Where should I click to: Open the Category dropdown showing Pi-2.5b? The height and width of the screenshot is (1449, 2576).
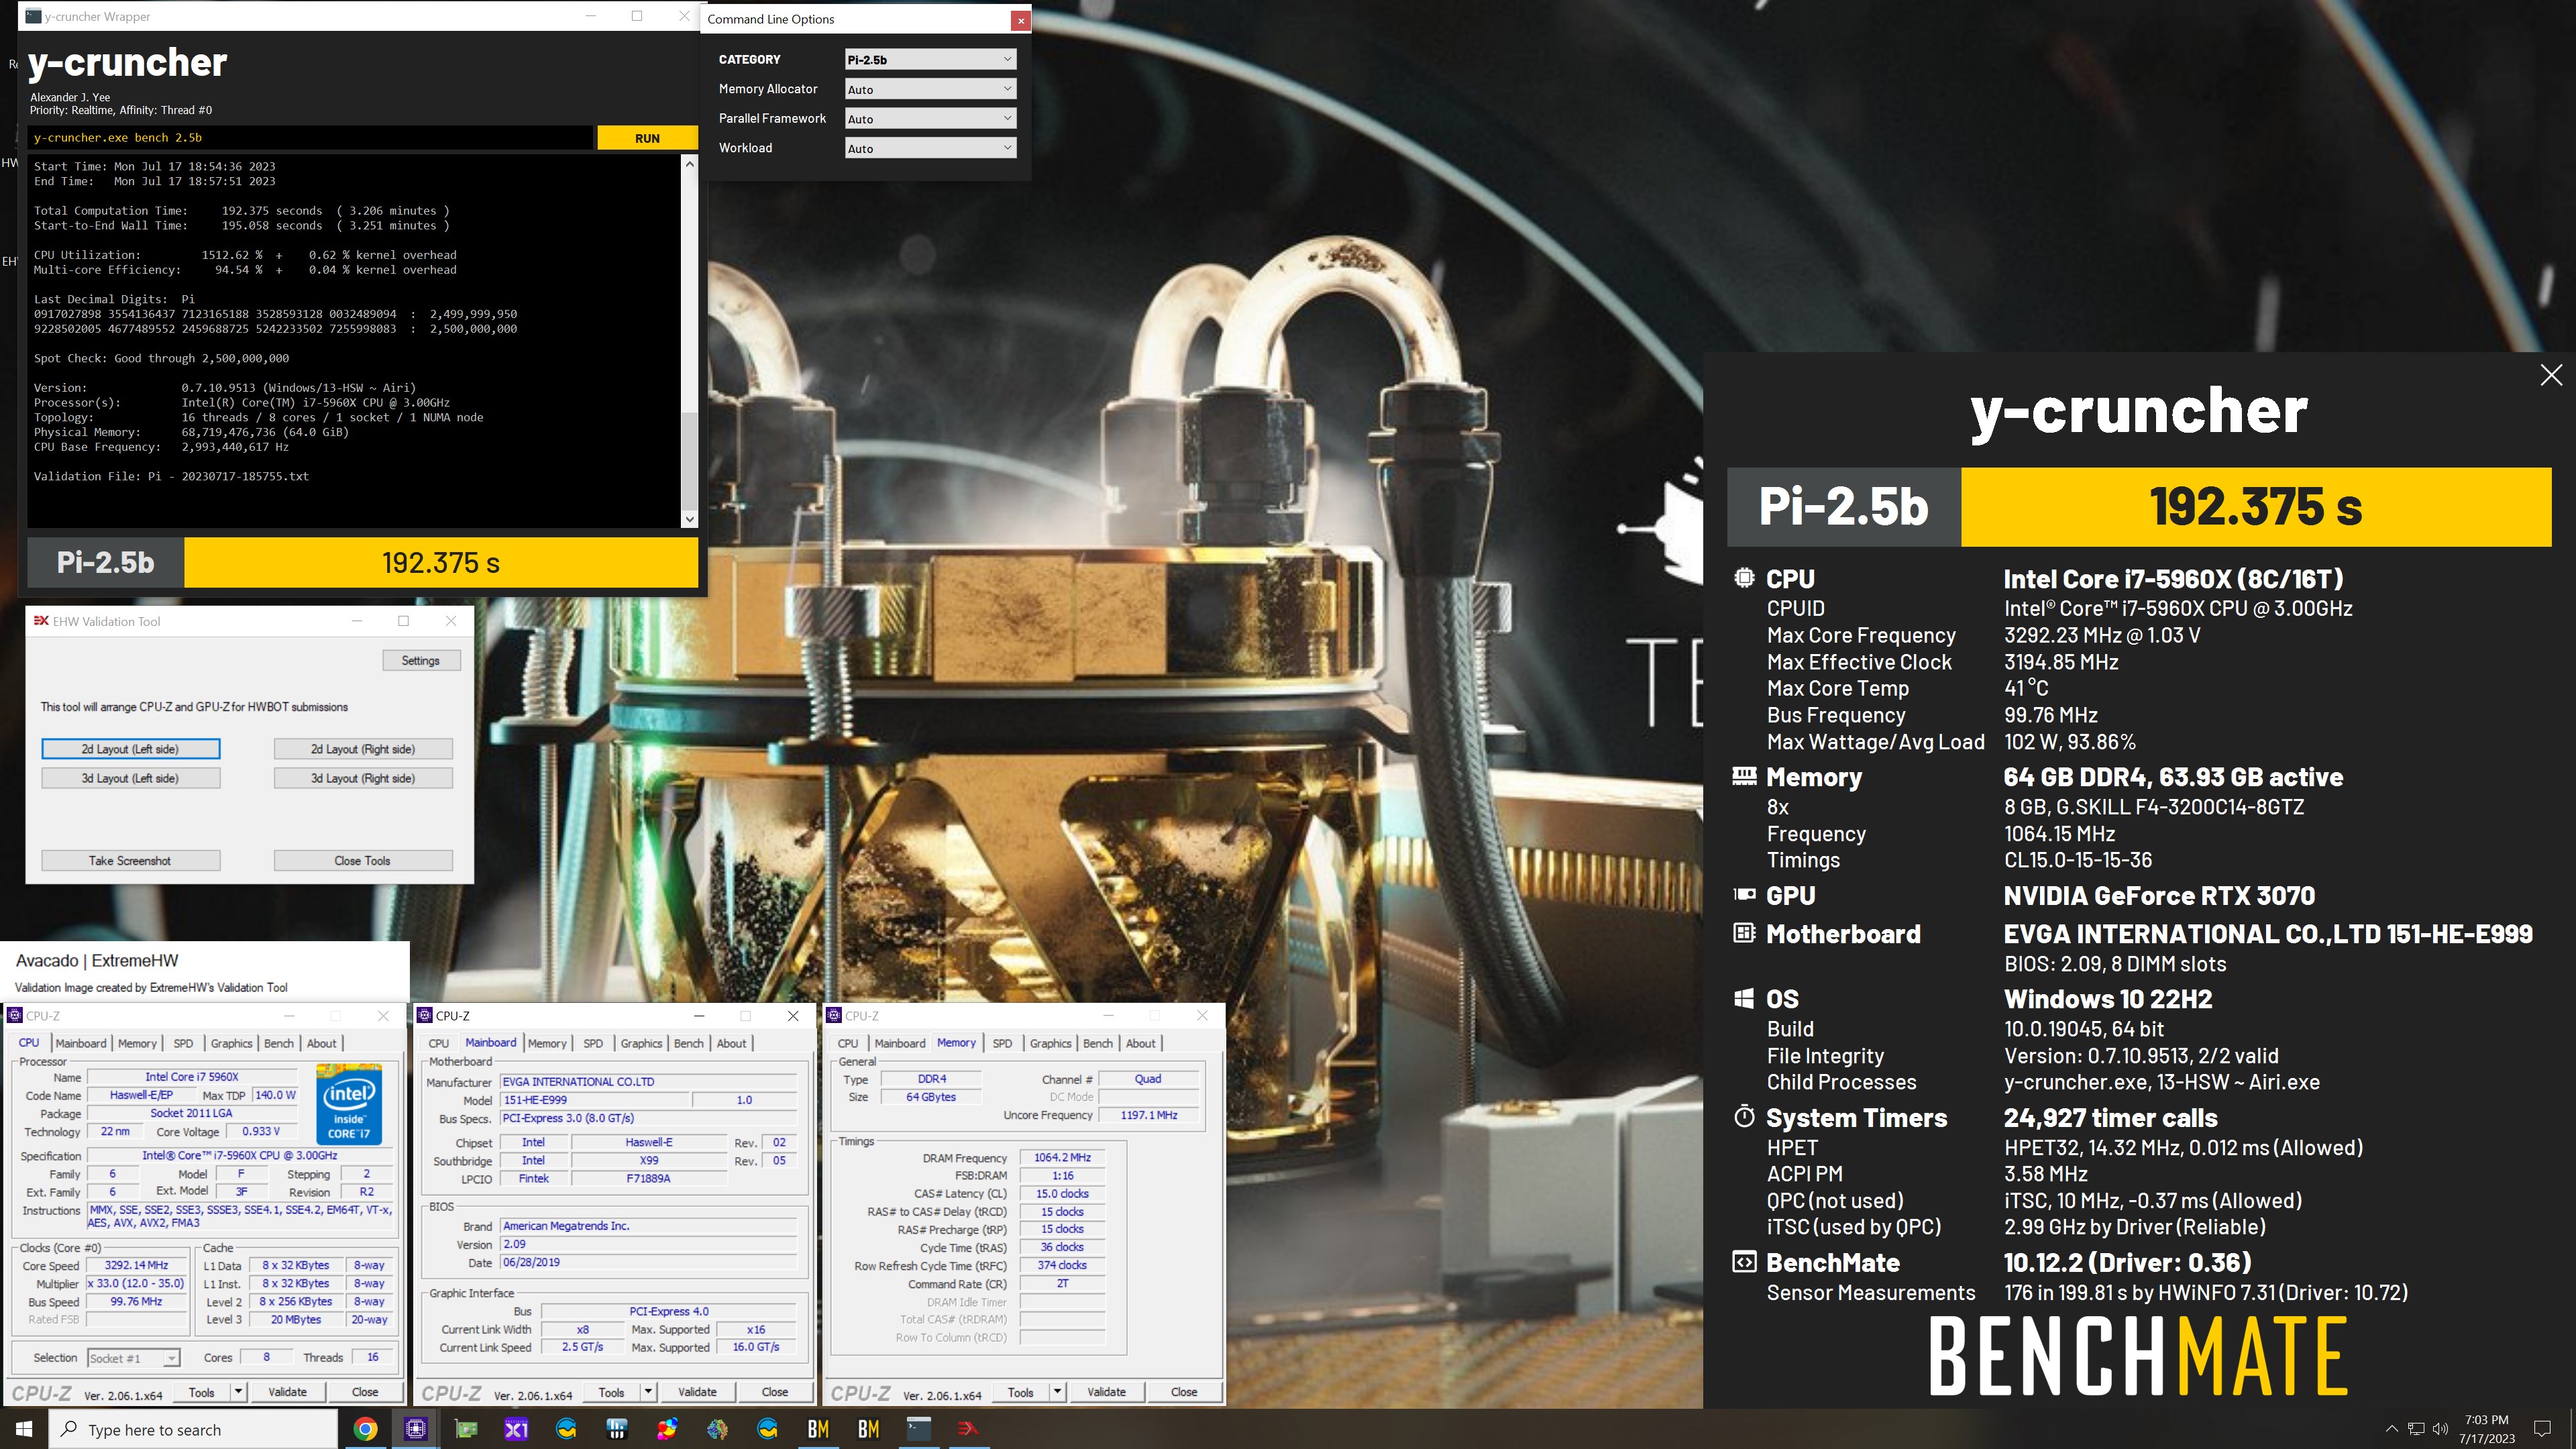point(930,59)
